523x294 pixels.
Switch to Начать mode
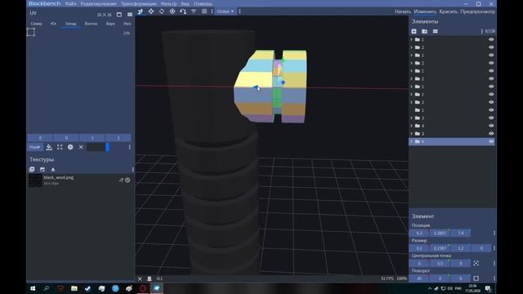pos(403,11)
